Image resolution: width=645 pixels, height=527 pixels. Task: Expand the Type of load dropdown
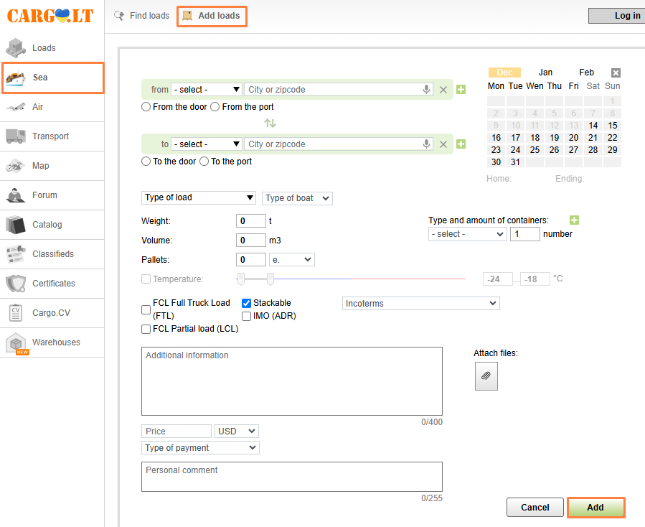(x=199, y=197)
